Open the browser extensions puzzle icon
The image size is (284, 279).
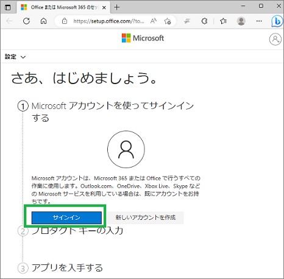(204, 21)
